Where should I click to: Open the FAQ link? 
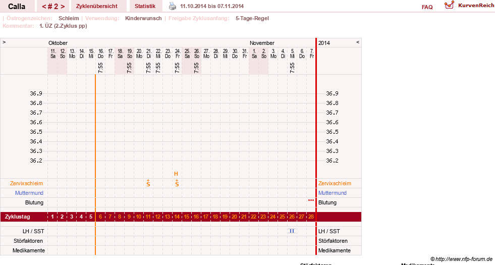pyautogui.click(x=427, y=7)
